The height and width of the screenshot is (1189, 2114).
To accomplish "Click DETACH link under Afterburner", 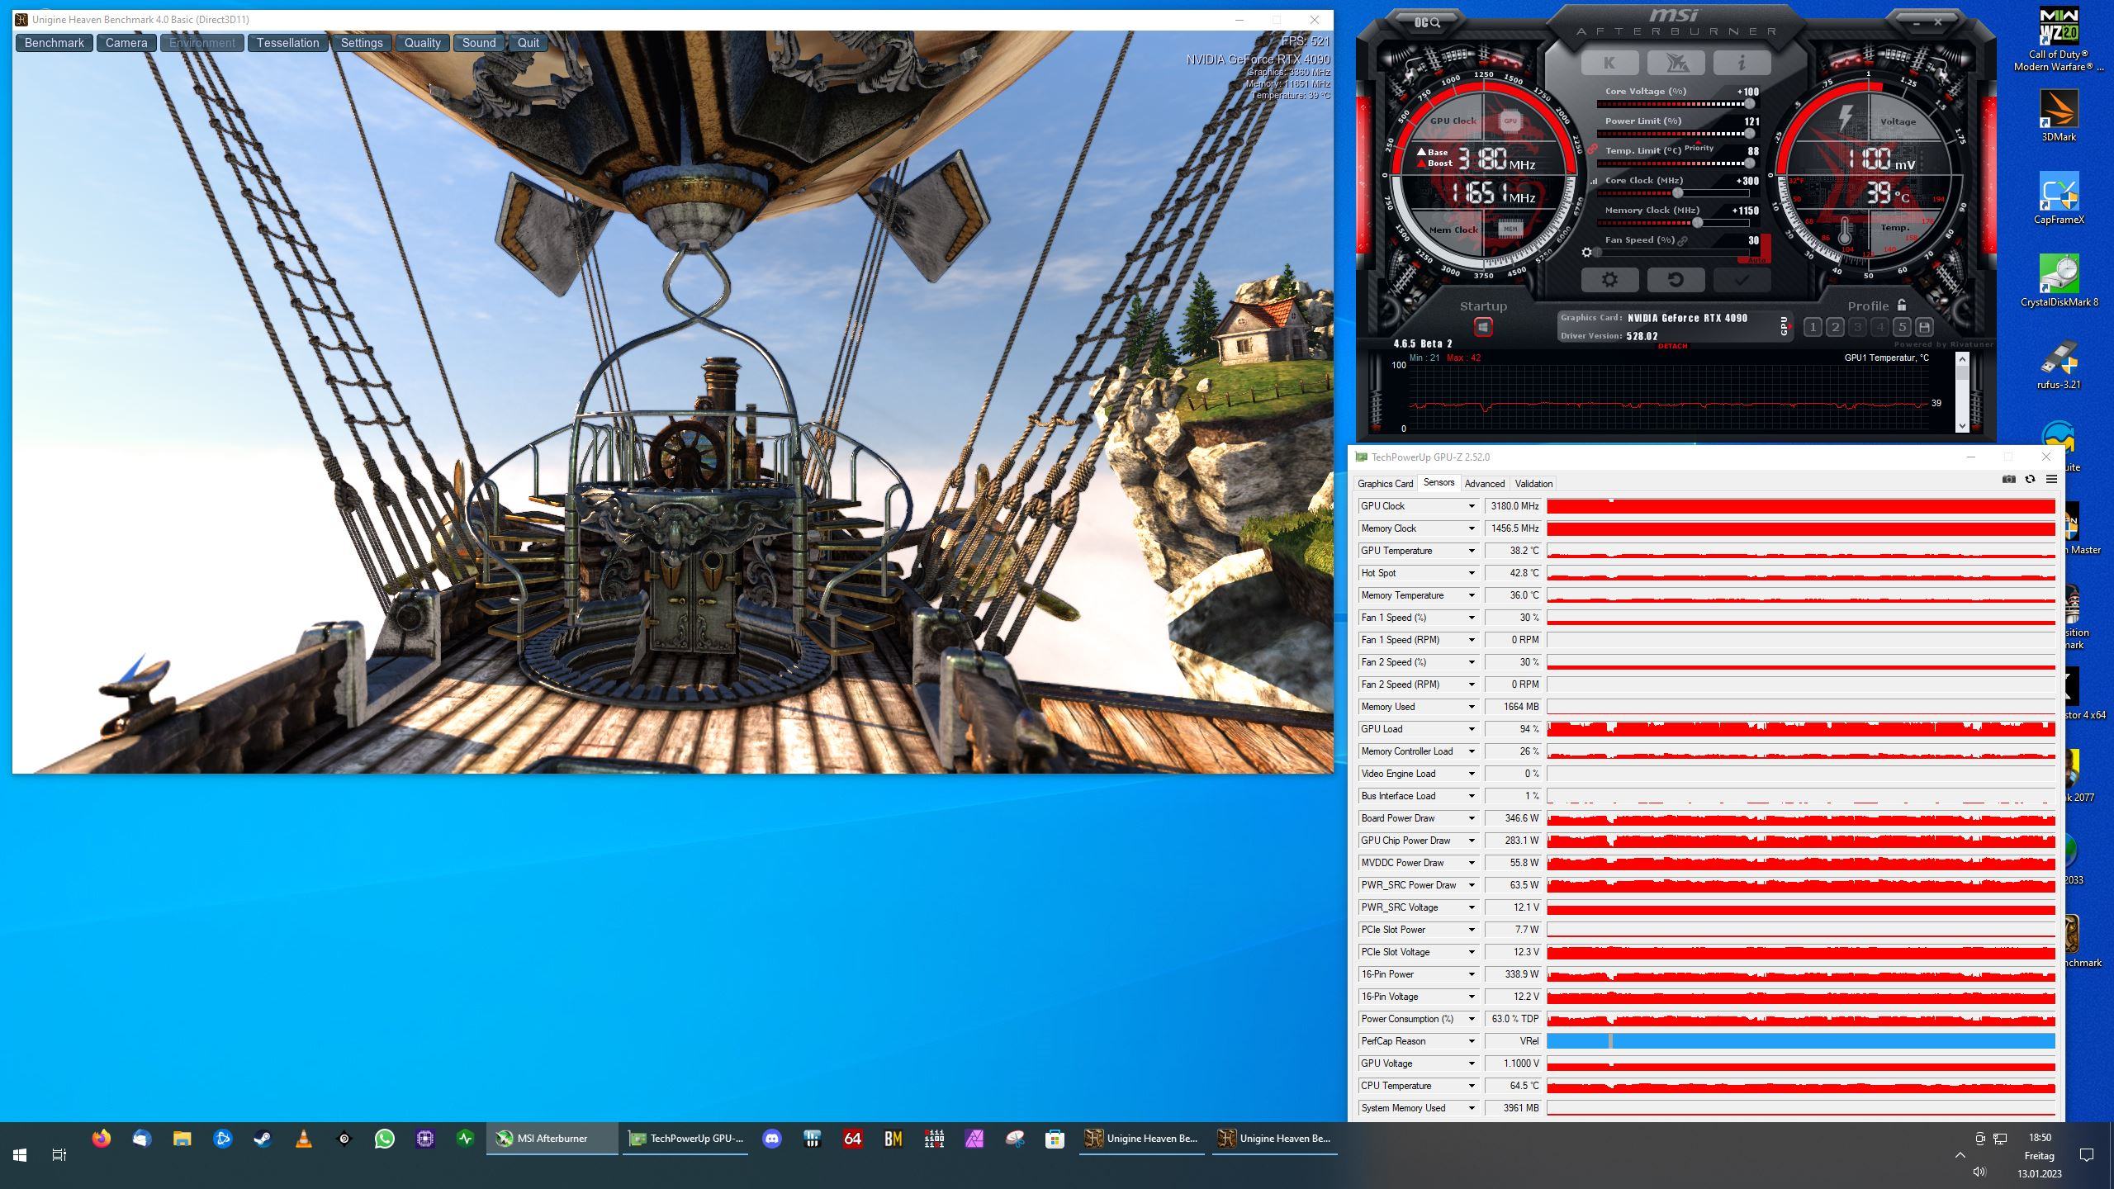I will (1672, 346).
